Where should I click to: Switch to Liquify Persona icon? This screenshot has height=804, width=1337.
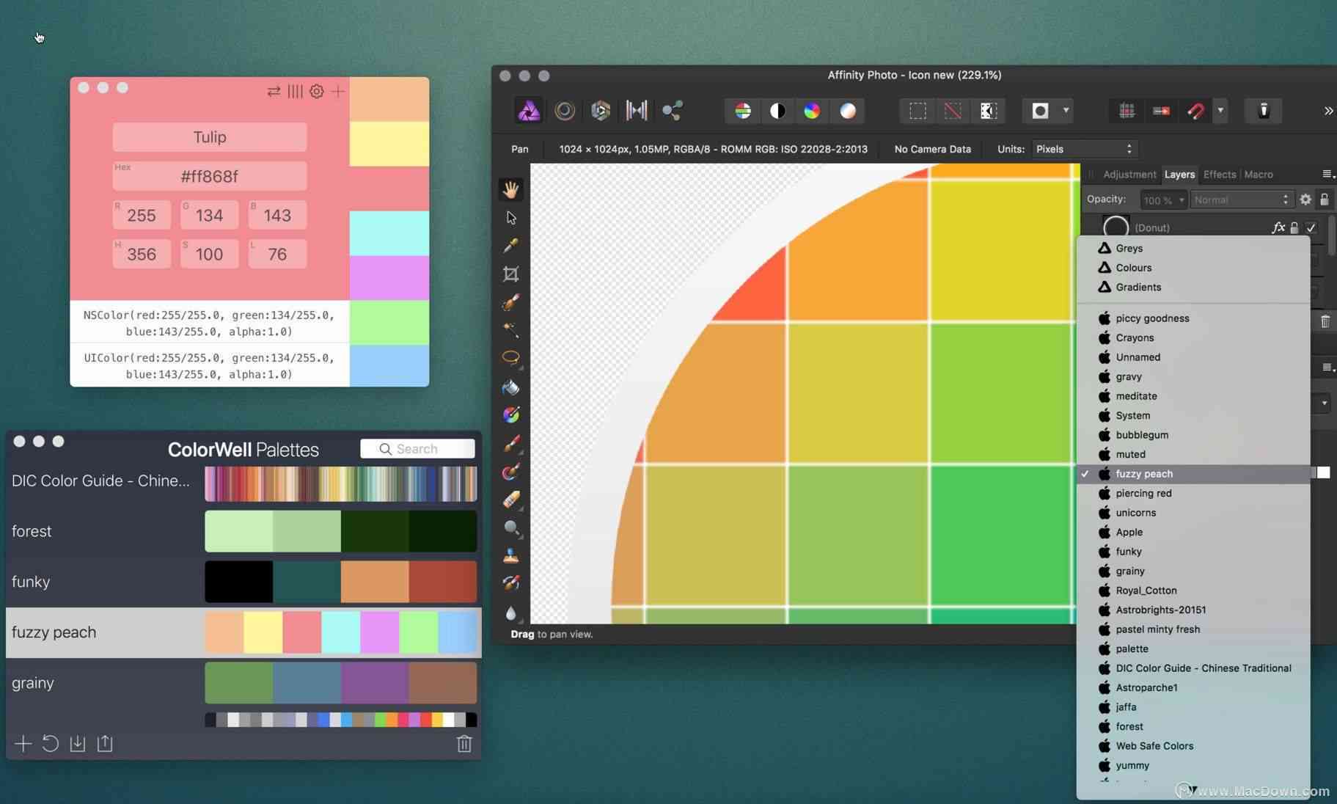click(x=565, y=111)
